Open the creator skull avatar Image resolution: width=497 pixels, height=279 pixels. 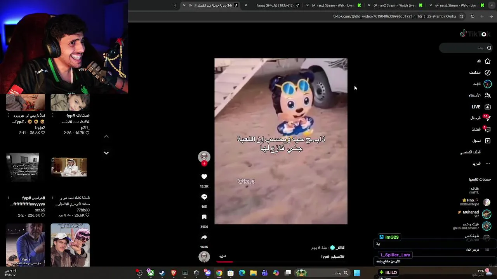204,157
